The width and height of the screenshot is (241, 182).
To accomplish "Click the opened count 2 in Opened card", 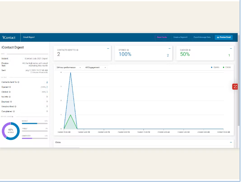I will click(168, 56).
